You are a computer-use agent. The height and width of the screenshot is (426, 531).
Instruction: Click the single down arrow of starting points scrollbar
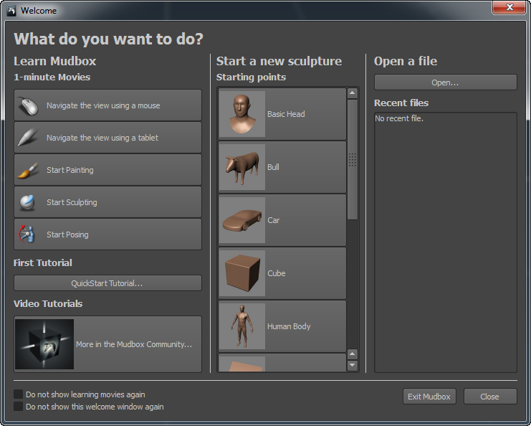(x=352, y=366)
